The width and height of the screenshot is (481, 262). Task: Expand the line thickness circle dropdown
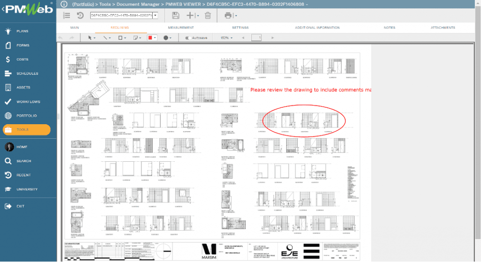[x=171, y=38]
